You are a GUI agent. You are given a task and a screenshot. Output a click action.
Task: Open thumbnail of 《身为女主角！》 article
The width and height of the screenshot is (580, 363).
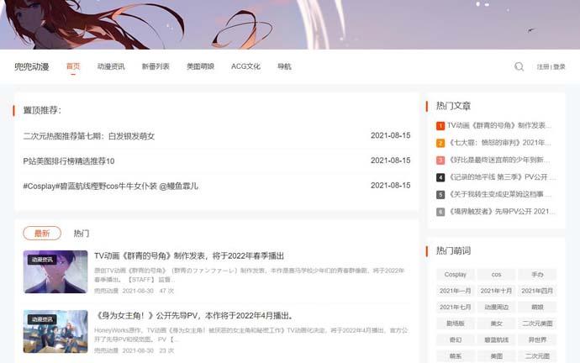[x=55, y=332]
